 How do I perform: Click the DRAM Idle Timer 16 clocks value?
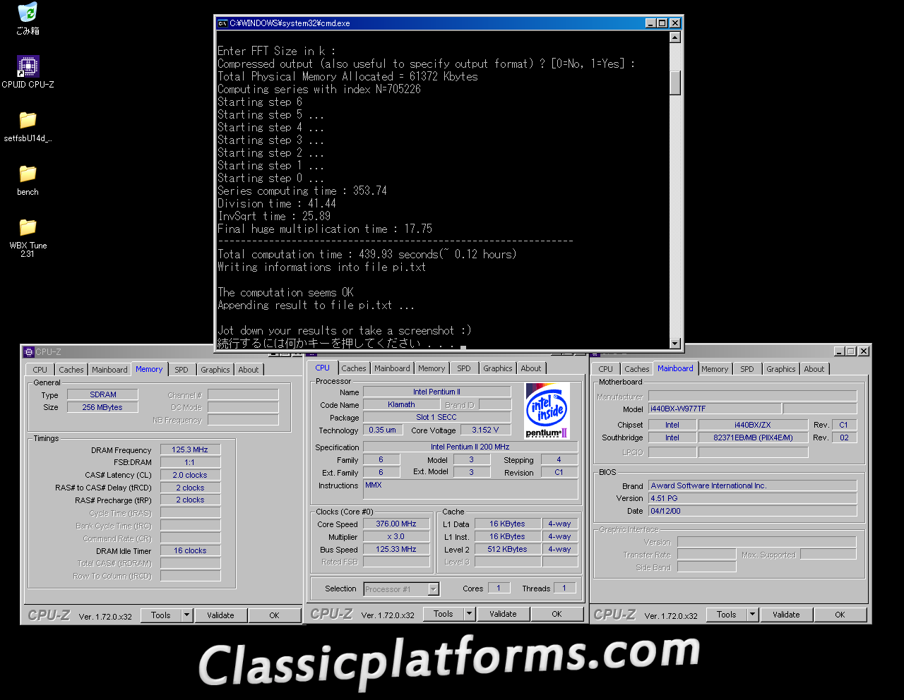click(190, 550)
